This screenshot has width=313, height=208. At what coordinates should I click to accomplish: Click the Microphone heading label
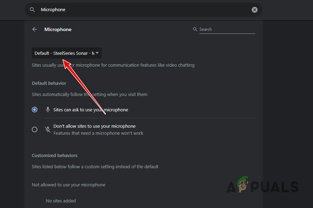[58, 29]
